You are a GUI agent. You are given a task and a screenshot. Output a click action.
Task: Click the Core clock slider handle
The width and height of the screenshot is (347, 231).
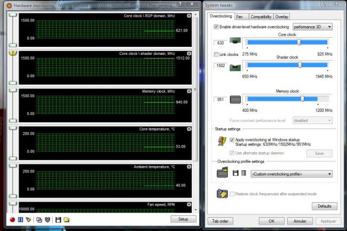pos(299,42)
